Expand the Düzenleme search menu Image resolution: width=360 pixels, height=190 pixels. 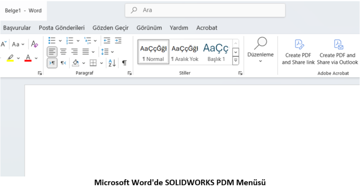(260, 52)
